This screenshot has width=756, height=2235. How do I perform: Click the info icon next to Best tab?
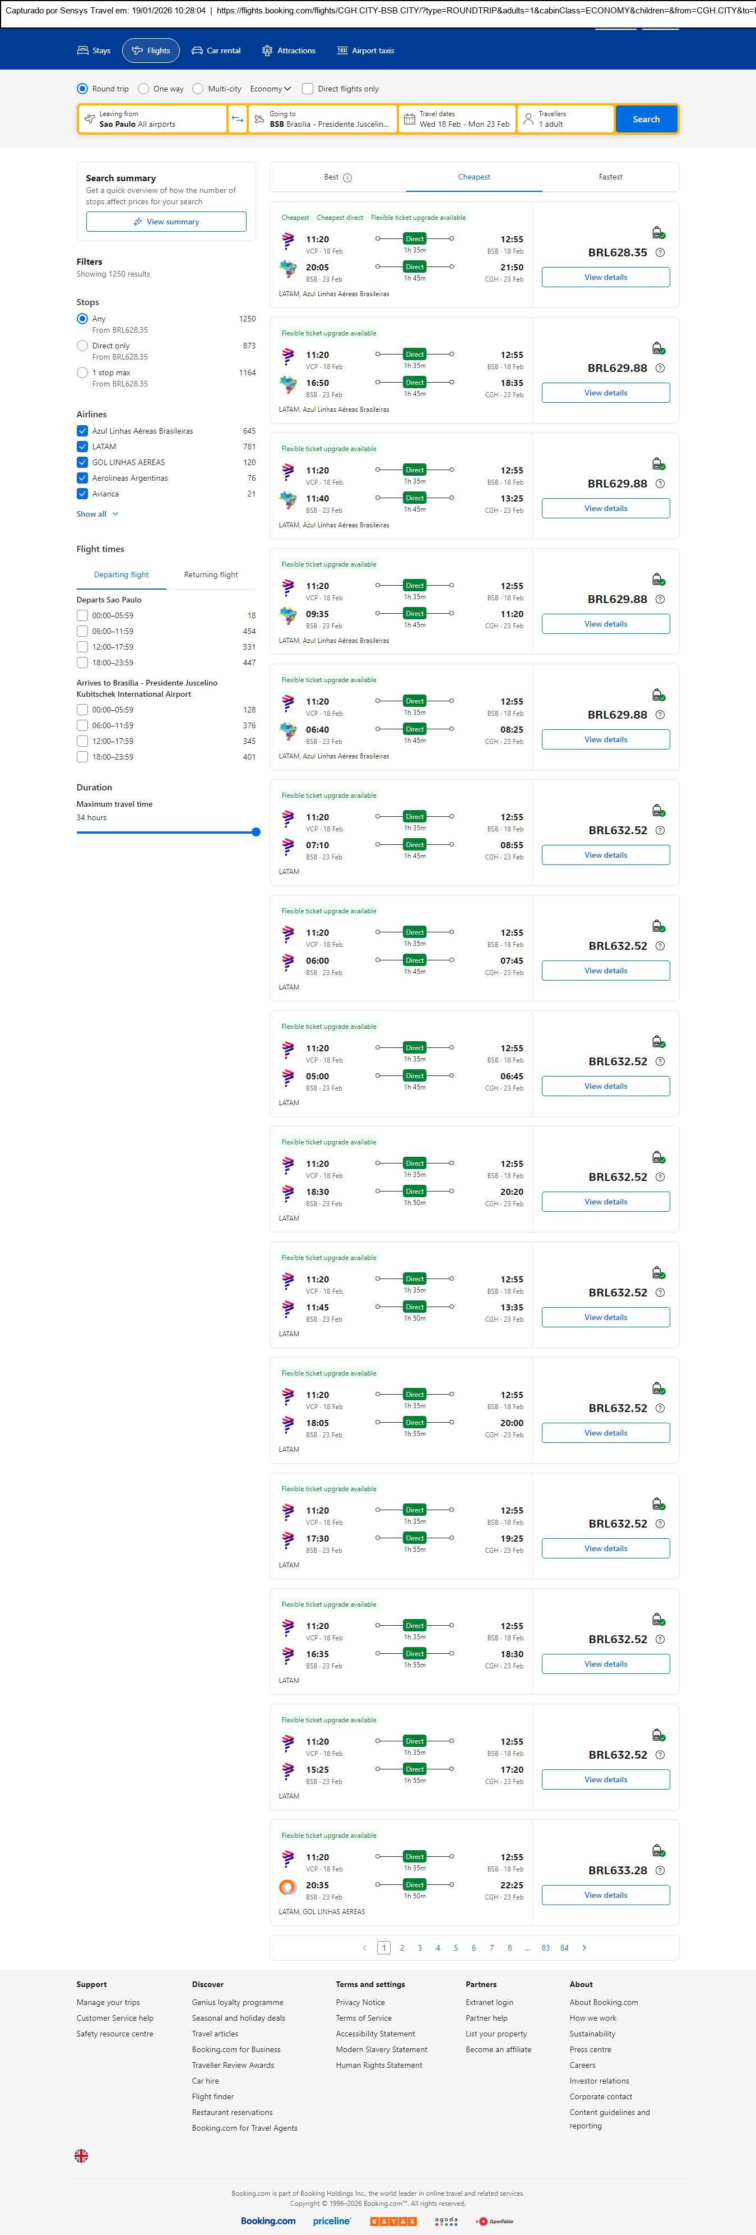[347, 178]
